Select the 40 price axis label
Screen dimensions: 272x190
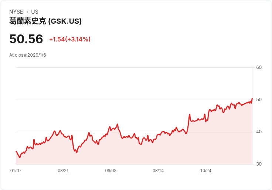pyautogui.click(x=259, y=132)
